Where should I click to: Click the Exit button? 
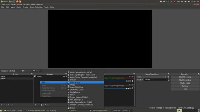185,89
